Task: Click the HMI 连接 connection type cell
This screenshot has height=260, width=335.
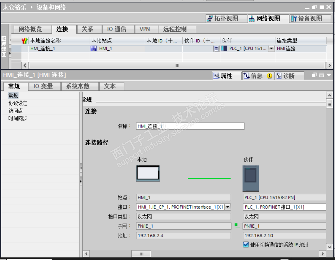Action: (300, 49)
